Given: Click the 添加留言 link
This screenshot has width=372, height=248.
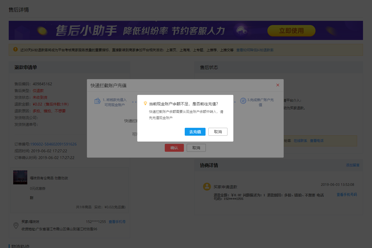Looking at the screenshot, I should coord(353,165).
